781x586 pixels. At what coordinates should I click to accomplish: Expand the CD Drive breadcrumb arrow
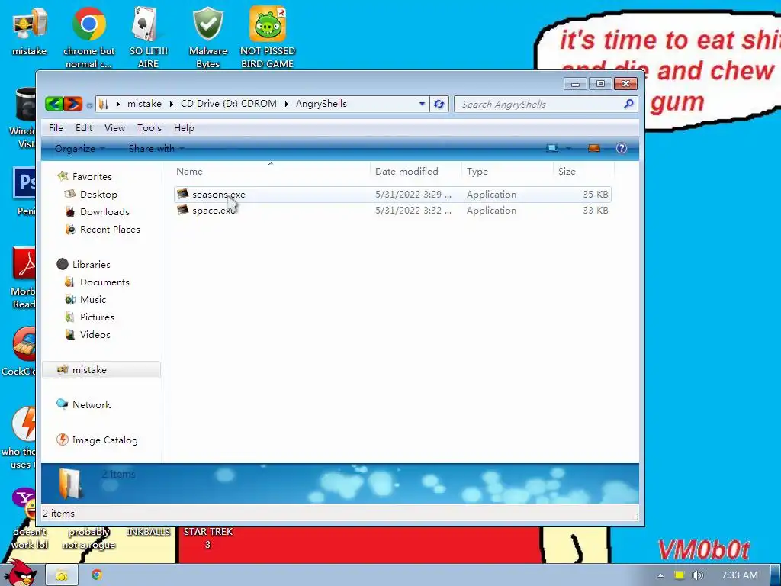pyautogui.click(x=287, y=104)
